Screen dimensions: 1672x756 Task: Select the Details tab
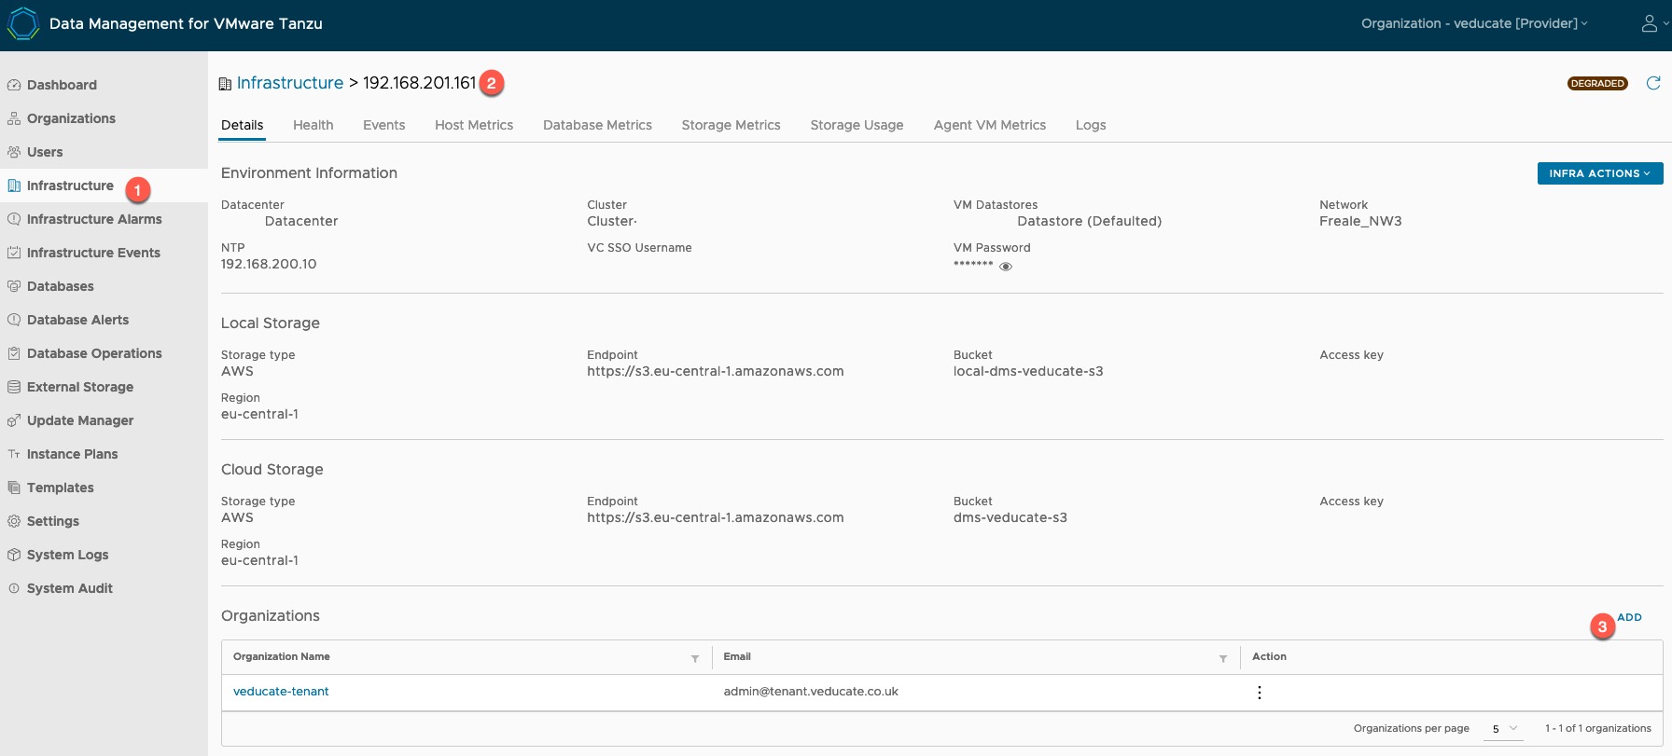[x=243, y=125]
